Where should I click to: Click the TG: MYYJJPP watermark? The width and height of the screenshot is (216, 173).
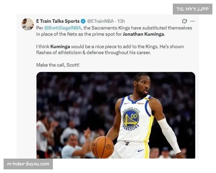click(193, 9)
